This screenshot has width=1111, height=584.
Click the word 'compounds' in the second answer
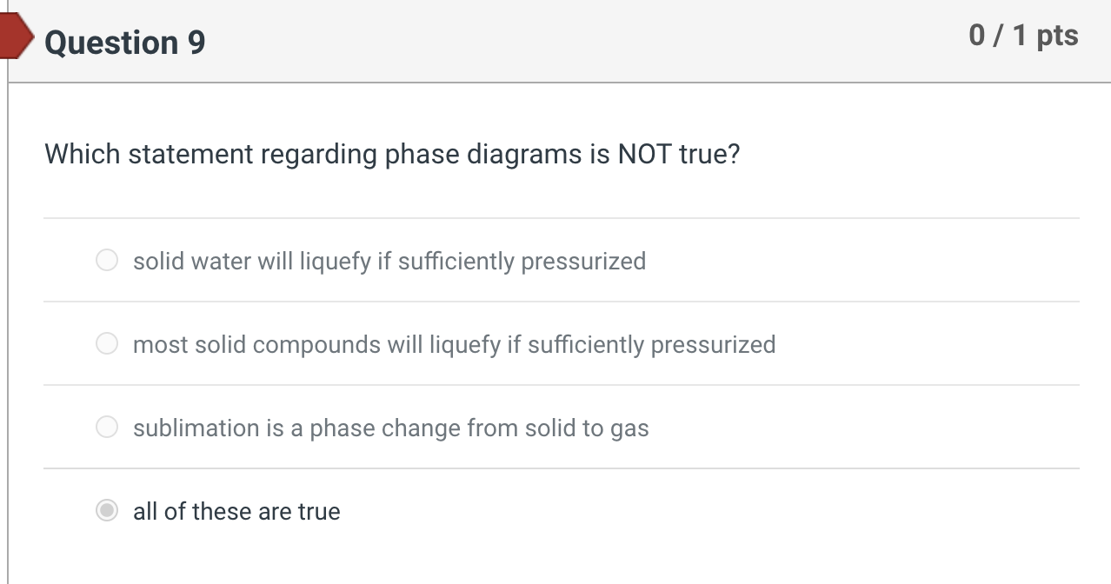click(x=316, y=345)
